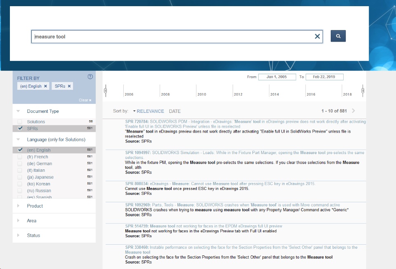Expand the Status filter section
Image resolution: width=396 pixels, height=269 pixels.
(18, 235)
